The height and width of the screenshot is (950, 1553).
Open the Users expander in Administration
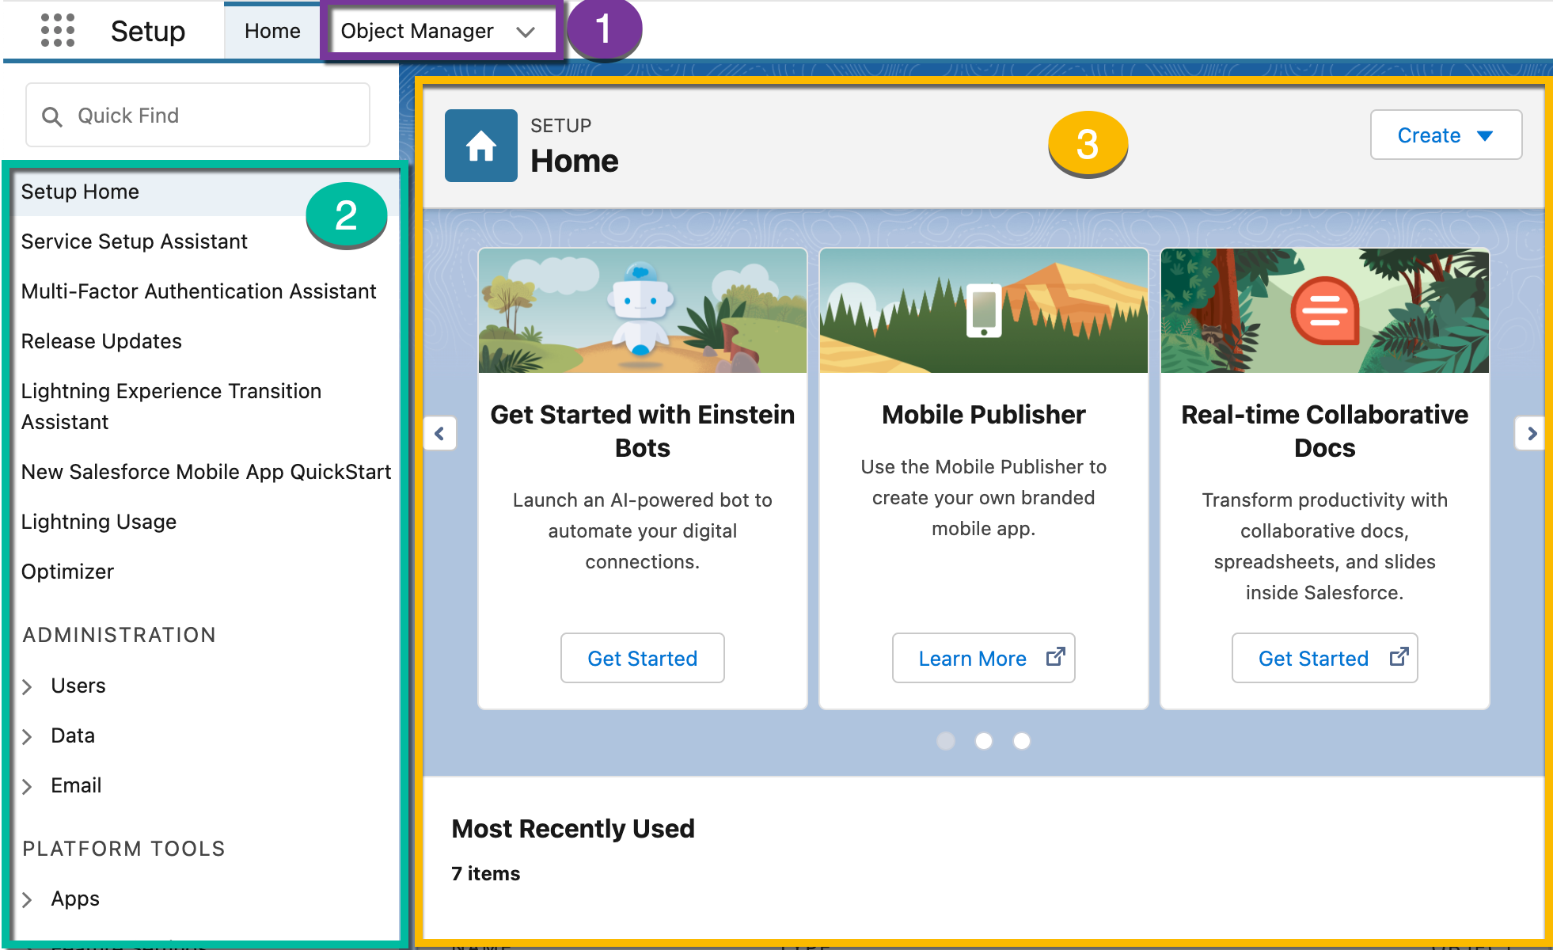pyautogui.click(x=27, y=685)
